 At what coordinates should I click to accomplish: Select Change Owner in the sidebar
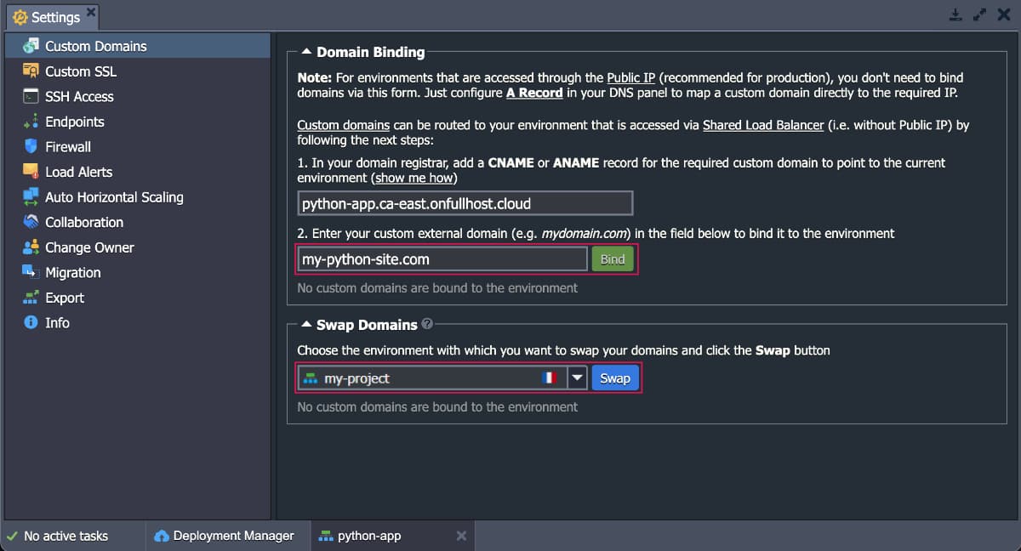tap(89, 247)
